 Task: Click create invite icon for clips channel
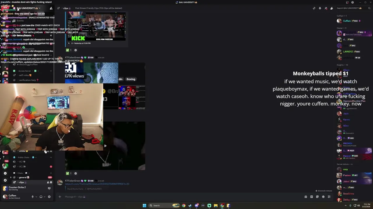tap(48, 182)
